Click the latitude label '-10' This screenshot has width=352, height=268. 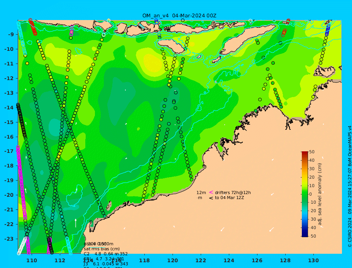(x=9, y=49)
